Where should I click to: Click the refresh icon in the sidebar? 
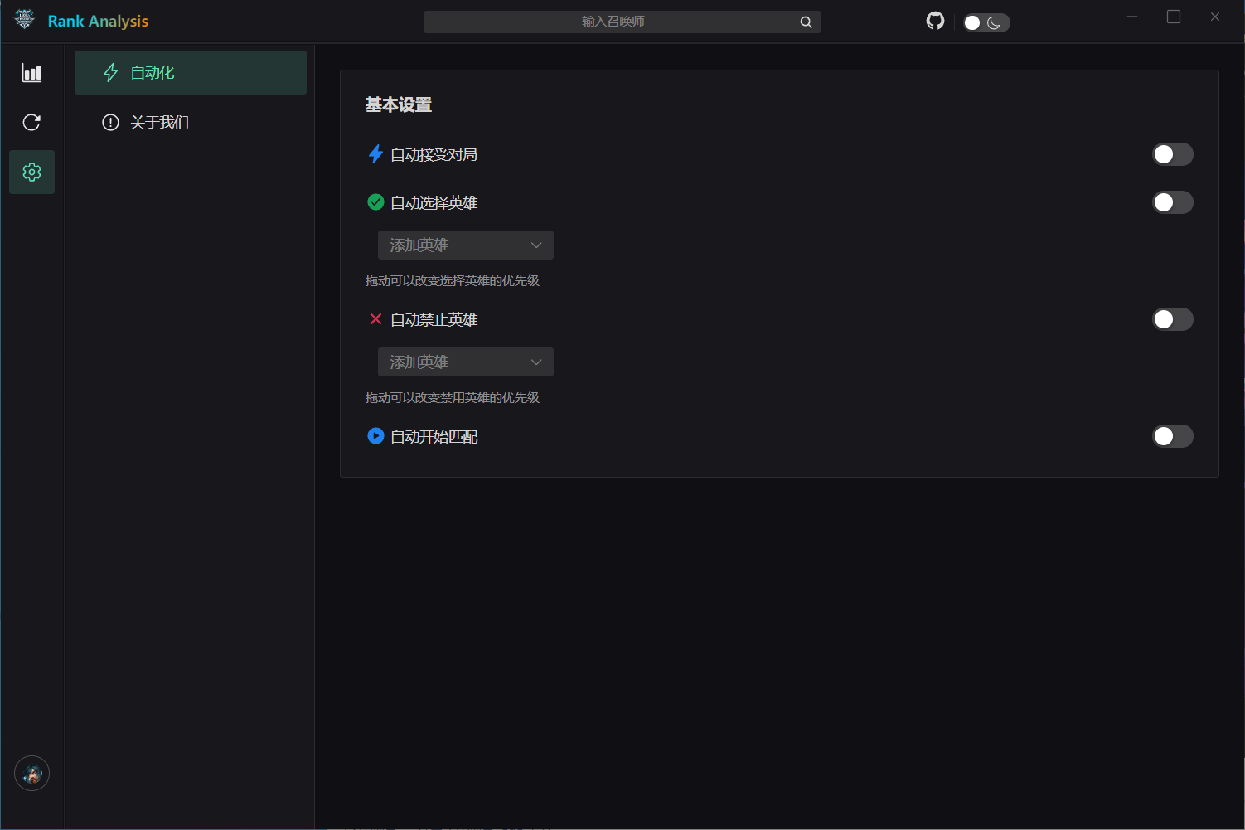click(31, 123)
